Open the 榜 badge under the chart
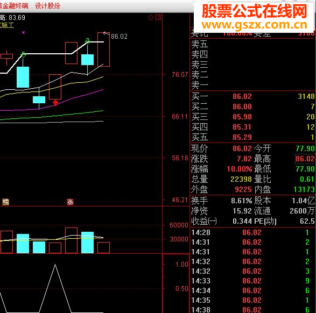Screen dimensions: 316x313 (5, 202)
